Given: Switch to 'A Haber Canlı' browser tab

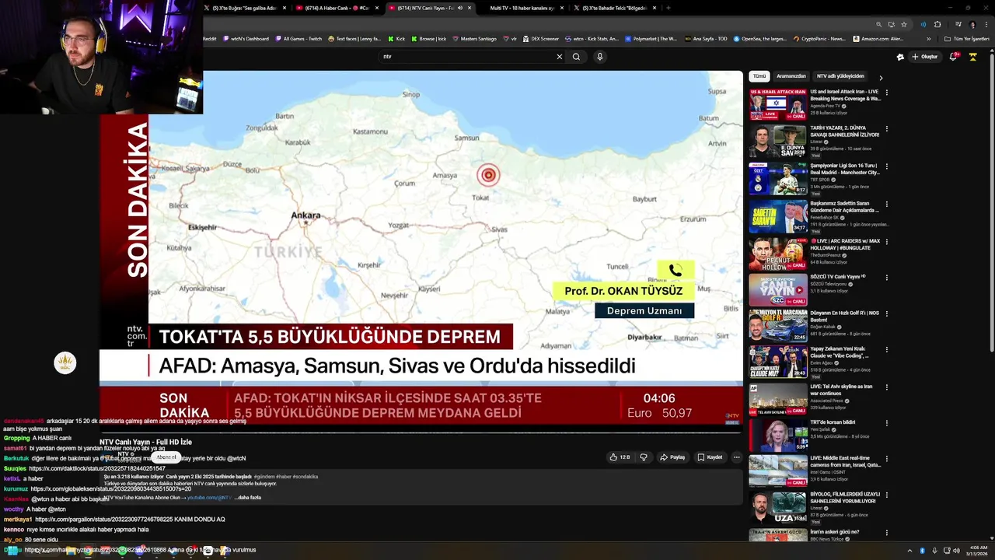Looking at the screenshot, I should click(x=337, y=8).
